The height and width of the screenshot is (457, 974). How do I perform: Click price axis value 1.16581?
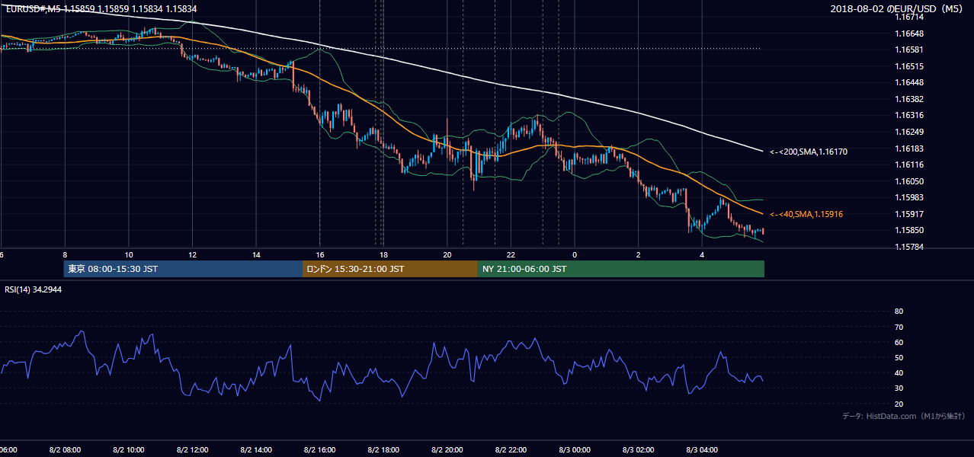[x=908, y=50]
